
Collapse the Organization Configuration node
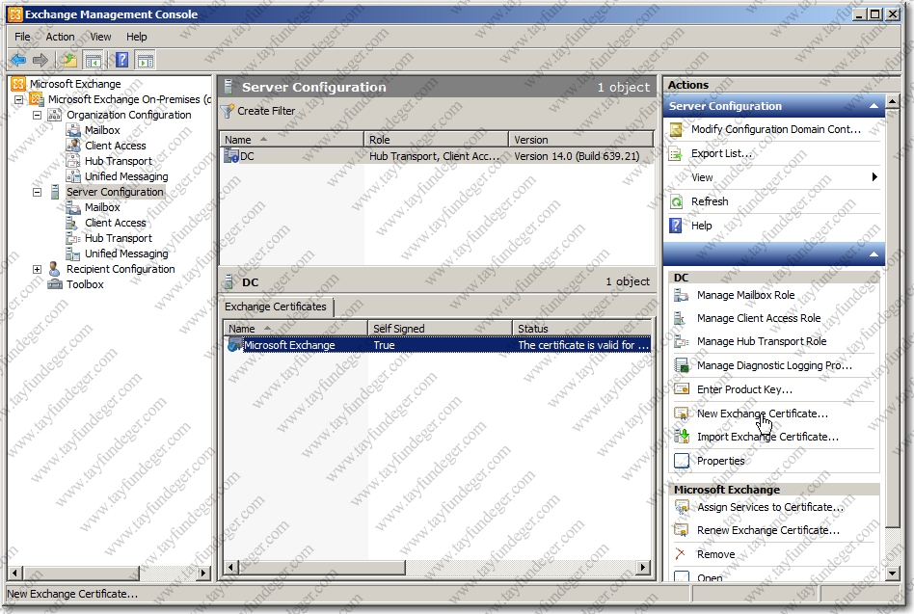(37, 115)
